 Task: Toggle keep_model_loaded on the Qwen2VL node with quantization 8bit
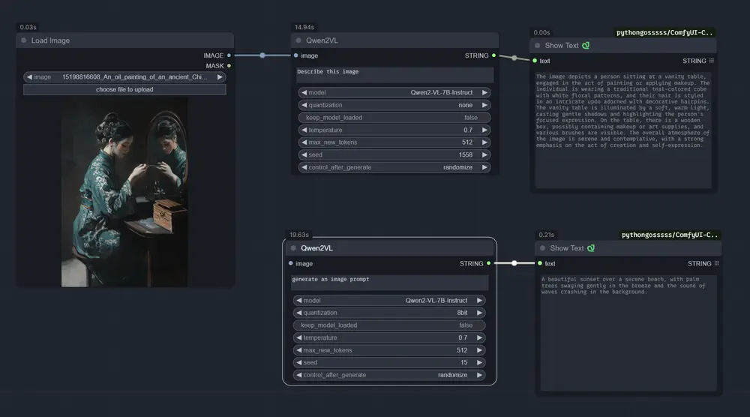pyautogui.click(x=389, y=325)
